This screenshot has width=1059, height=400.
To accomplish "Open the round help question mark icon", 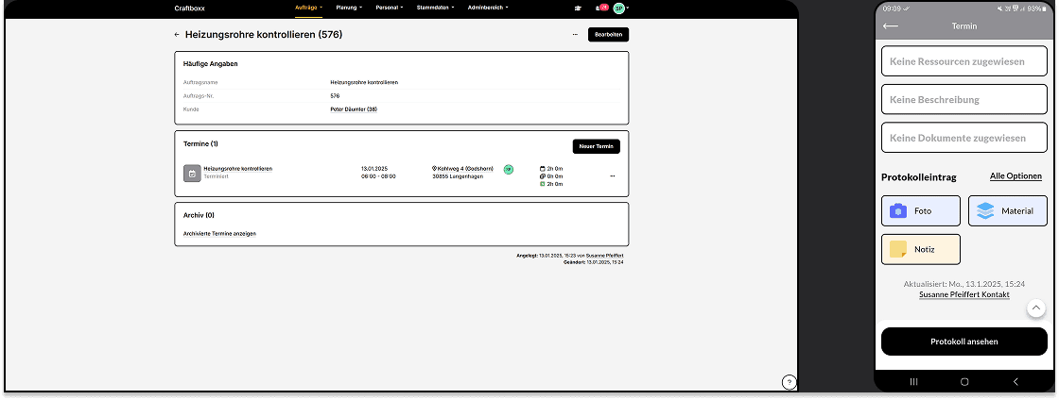I will pyautogui.click(x=789, y=382).
